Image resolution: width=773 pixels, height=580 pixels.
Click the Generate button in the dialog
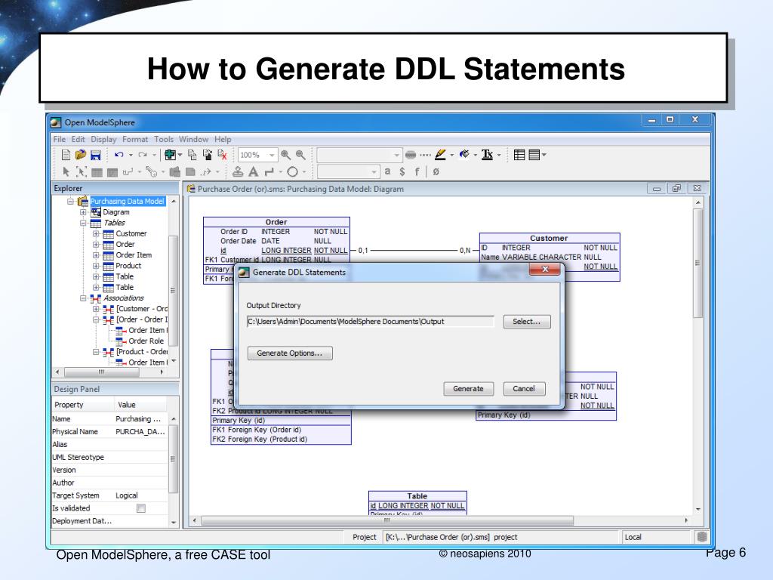point(468,389)
